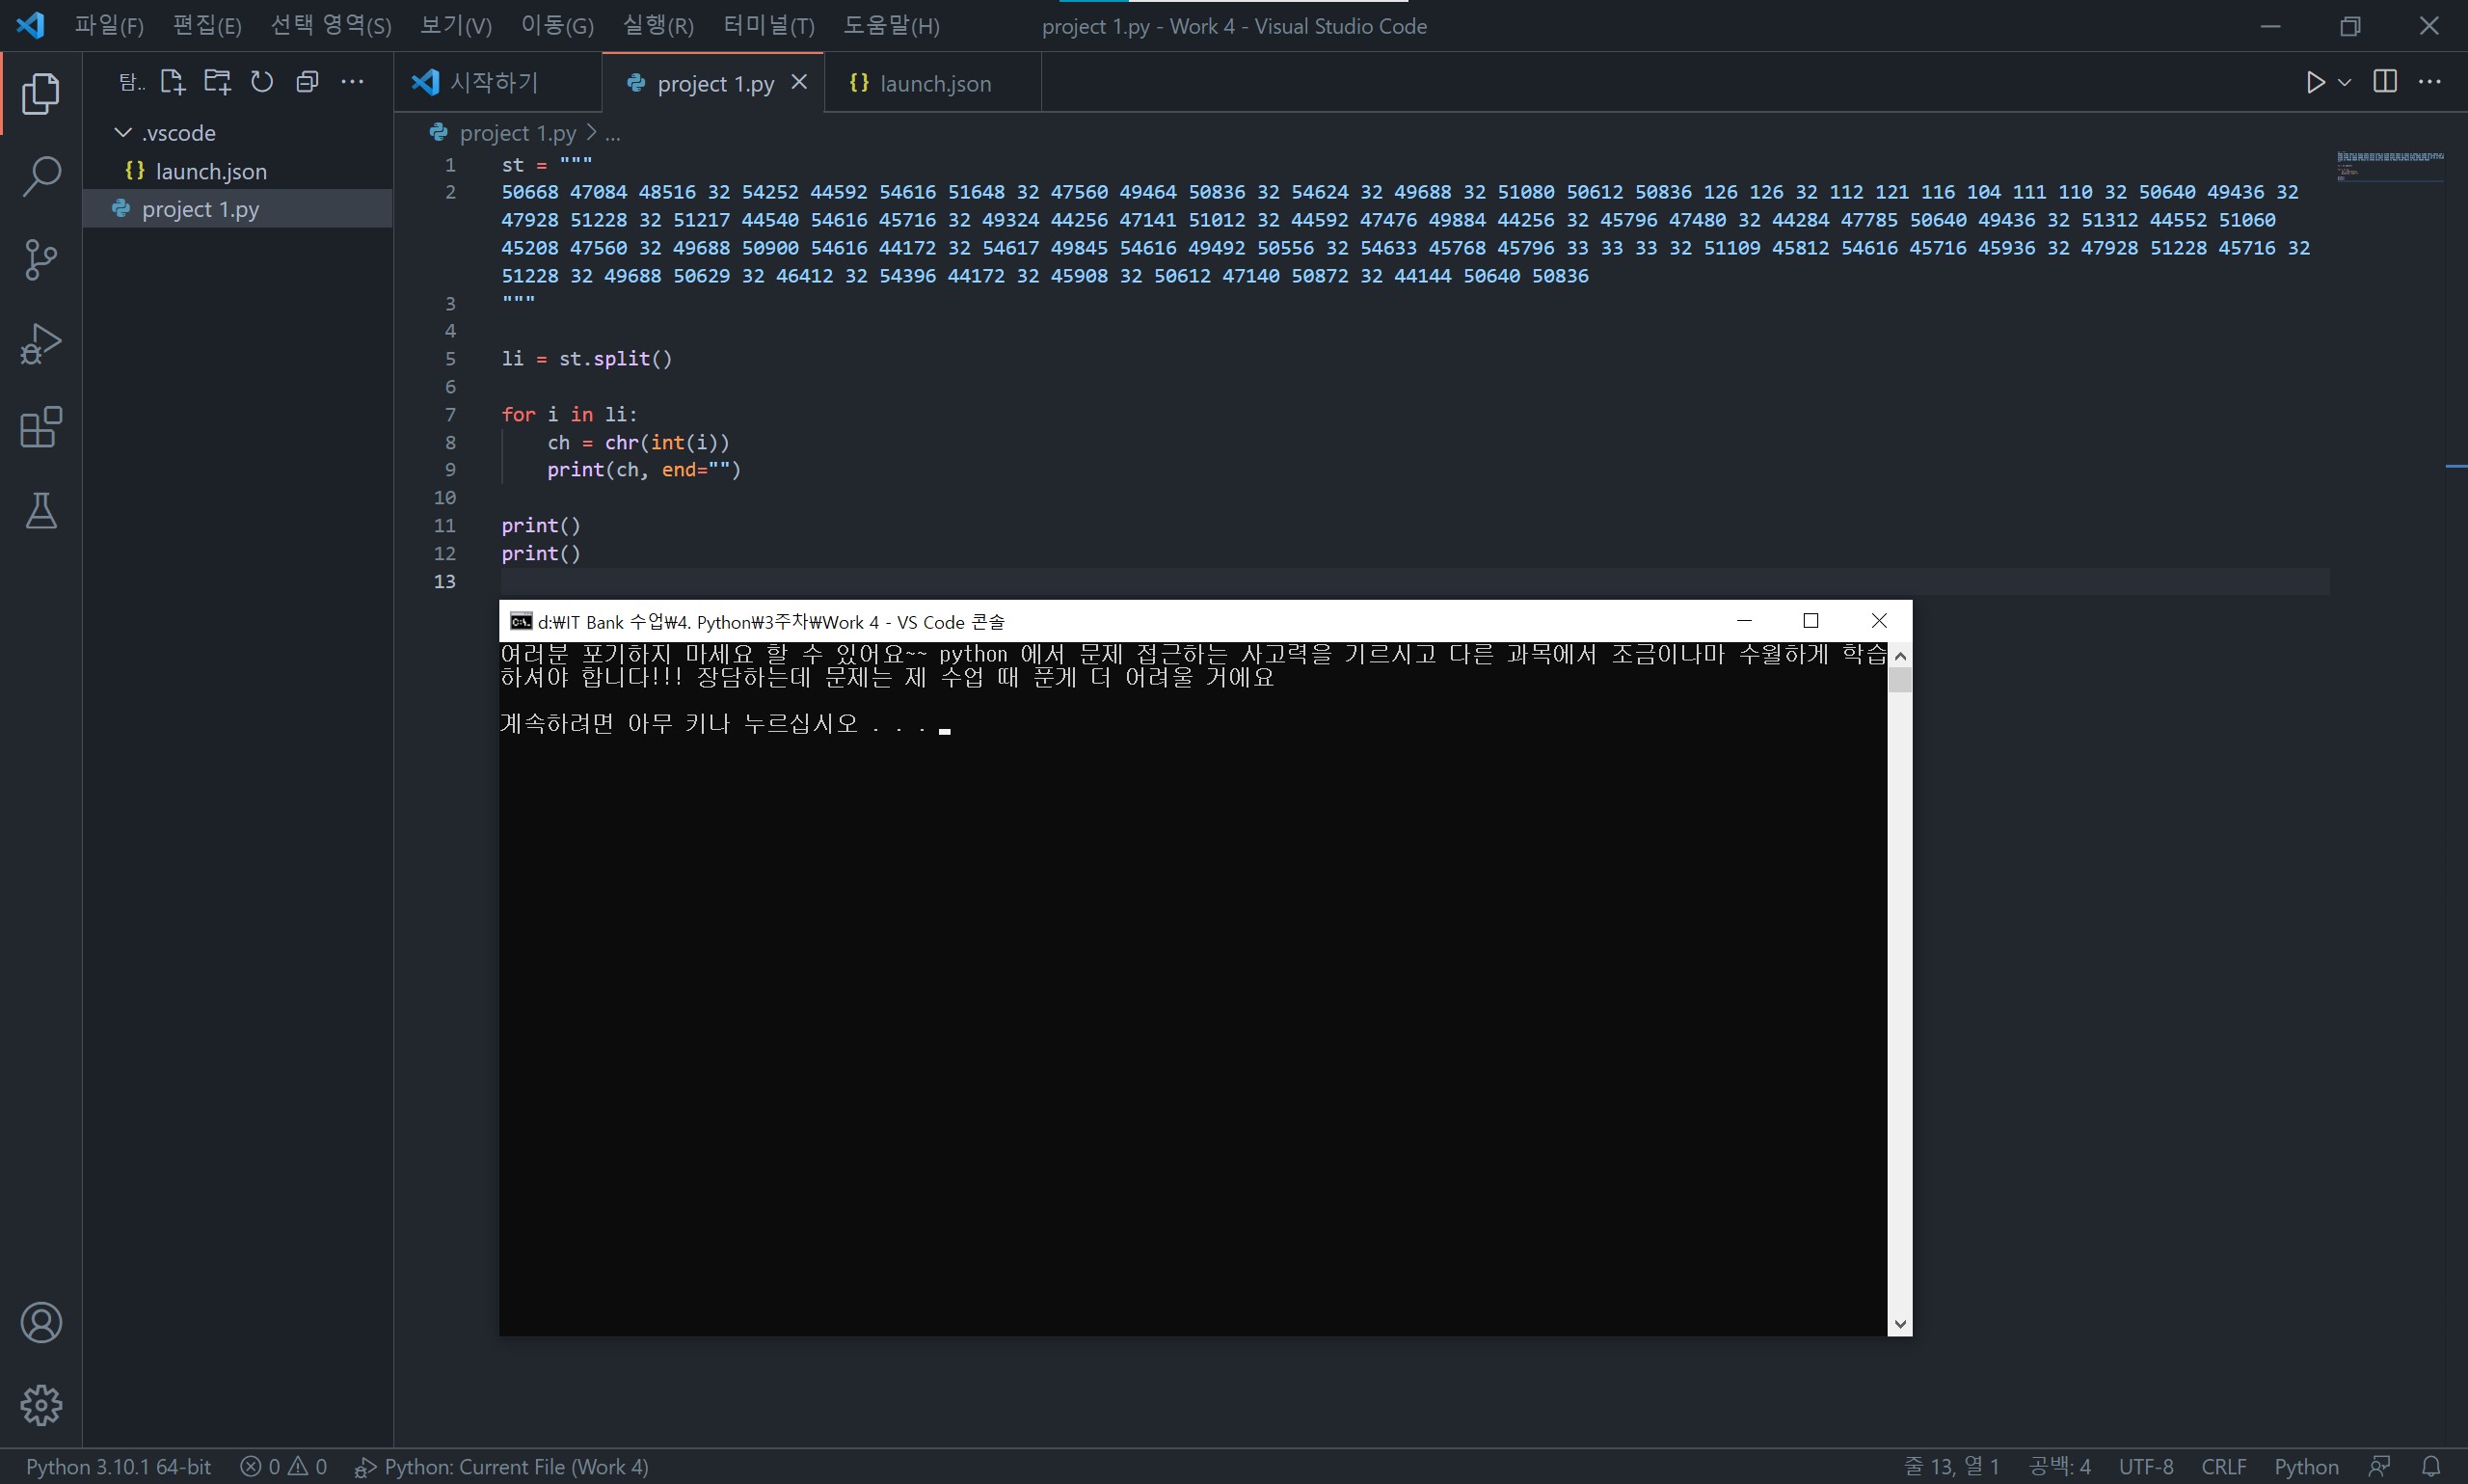Refresh the explorer file tree
This screenshot has width=2468, height=1484.
(262, 82)
